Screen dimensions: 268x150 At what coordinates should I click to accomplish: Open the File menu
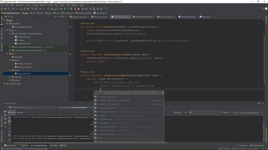tap(2, 5)
